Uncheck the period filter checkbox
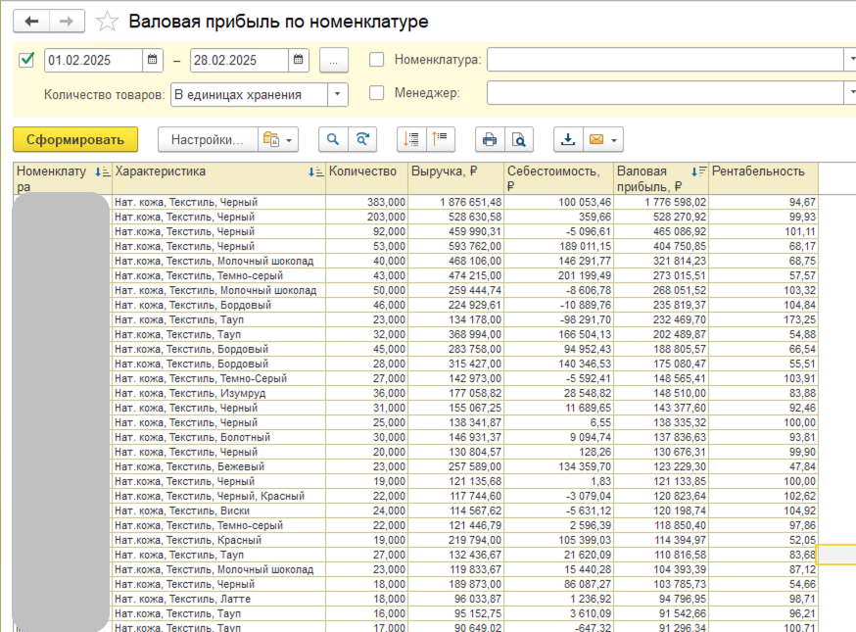856x632 pixels. click(x=26, y=60)
